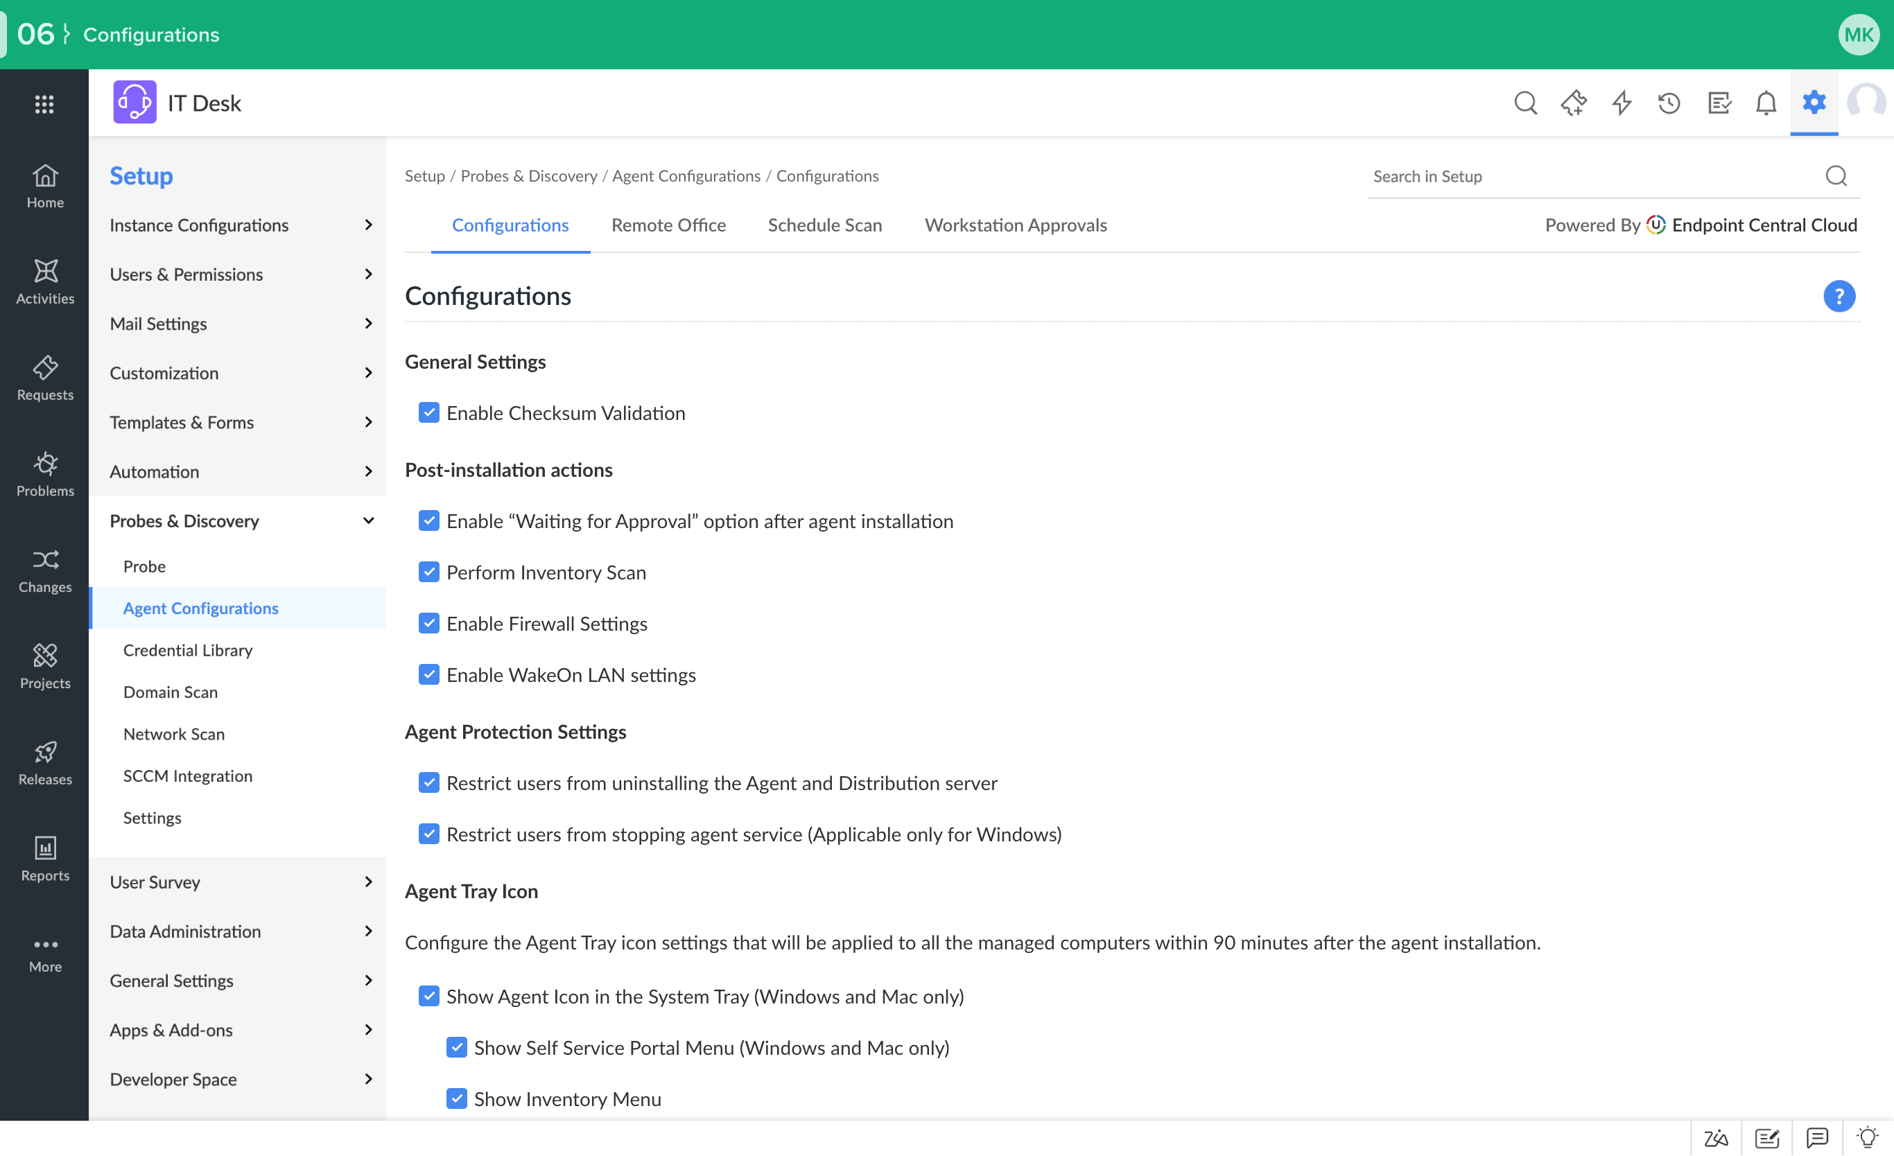Collapse Probes & Discovery section
The width and height of the screenshot is (1894, 1156).
point(238,521)
